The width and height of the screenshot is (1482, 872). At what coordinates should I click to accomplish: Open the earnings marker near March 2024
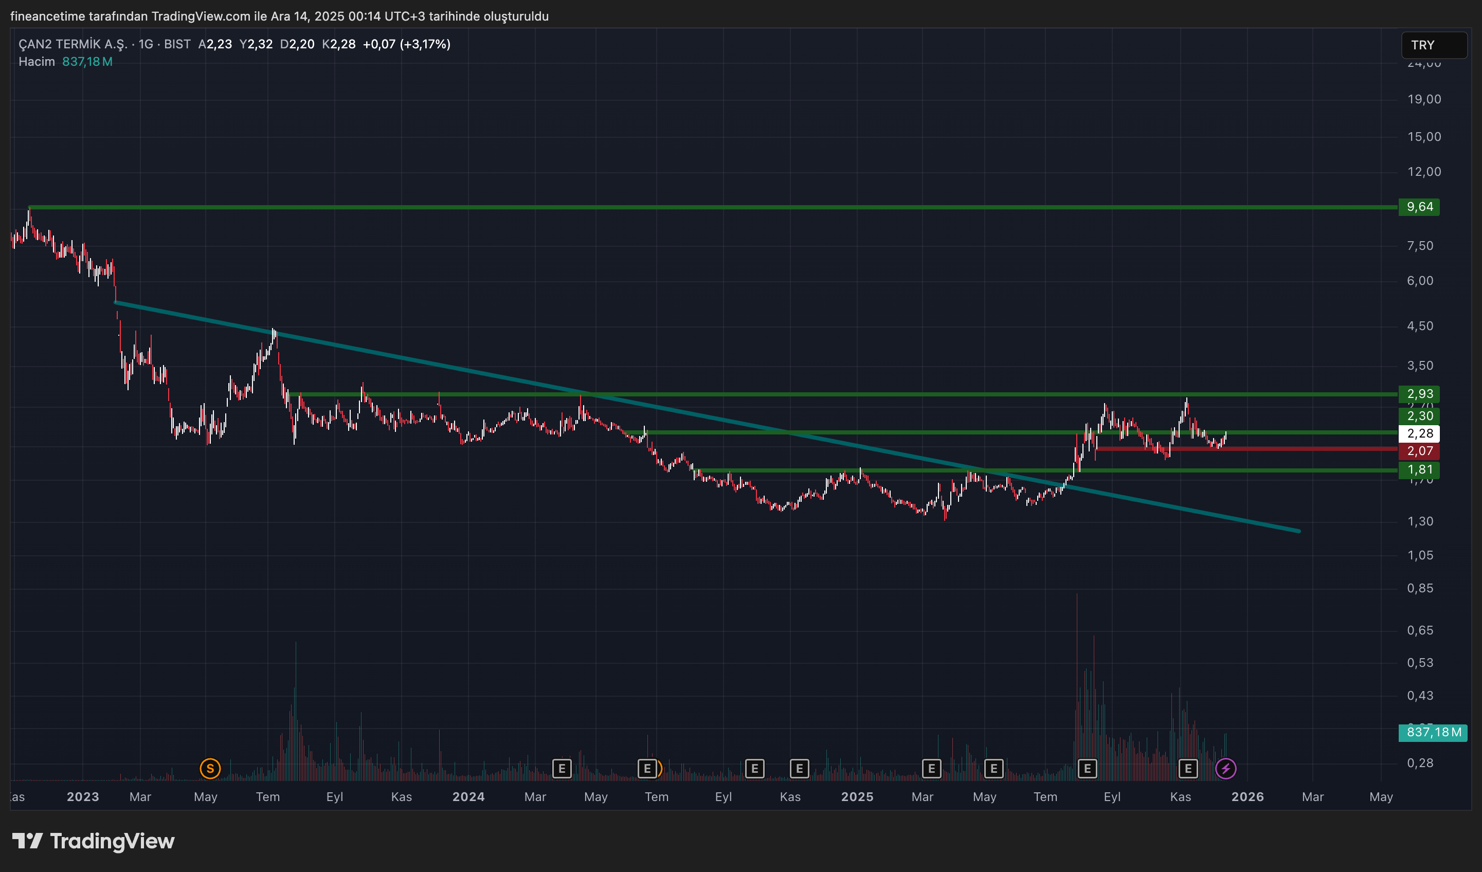[562, 769]
